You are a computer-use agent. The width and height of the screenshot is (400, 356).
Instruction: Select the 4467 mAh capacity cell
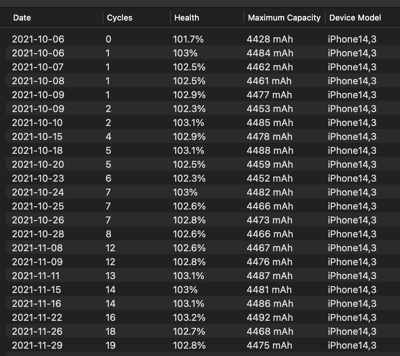click(x=269, y=248)
